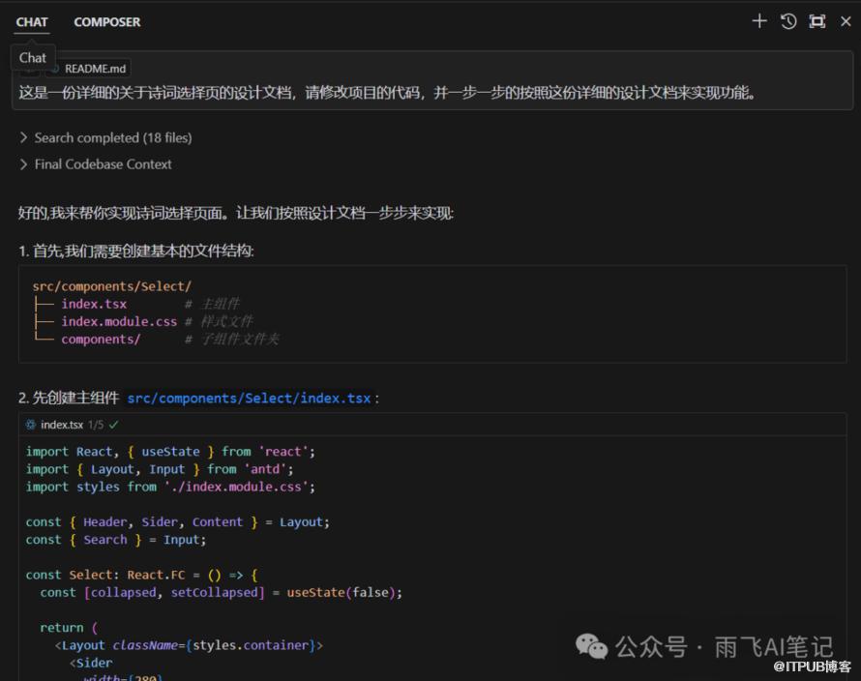This screenshot has width=861, height=681.
Task: Click the user prompt message box
Action: 387,93
